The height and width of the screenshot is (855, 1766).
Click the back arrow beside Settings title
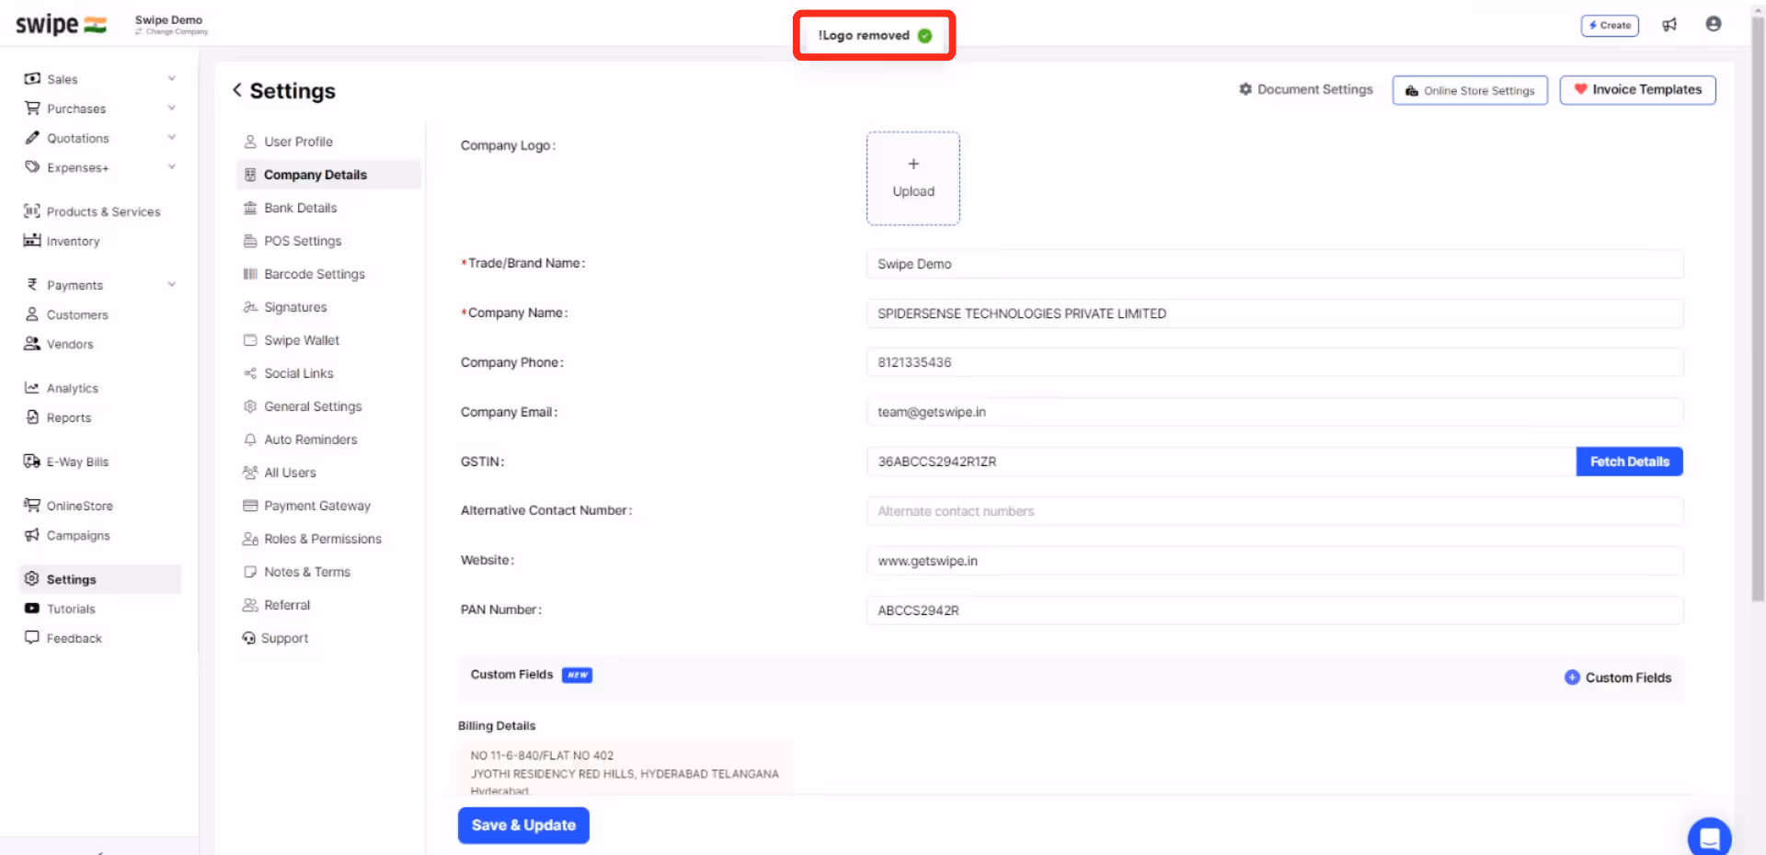(x=237, y=90)
